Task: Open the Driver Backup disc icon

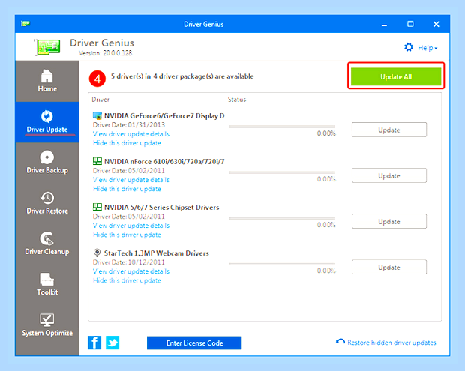Action: (x=46, y=157)
